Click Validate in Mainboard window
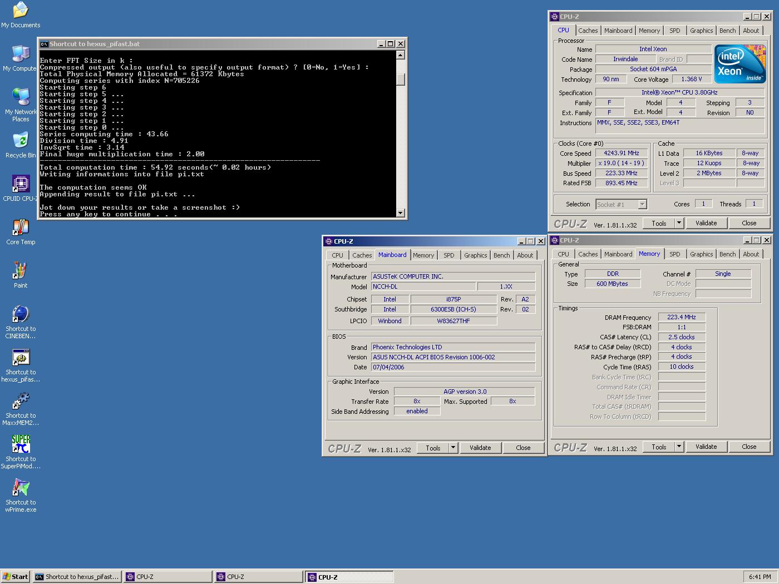 pos(480,448)
